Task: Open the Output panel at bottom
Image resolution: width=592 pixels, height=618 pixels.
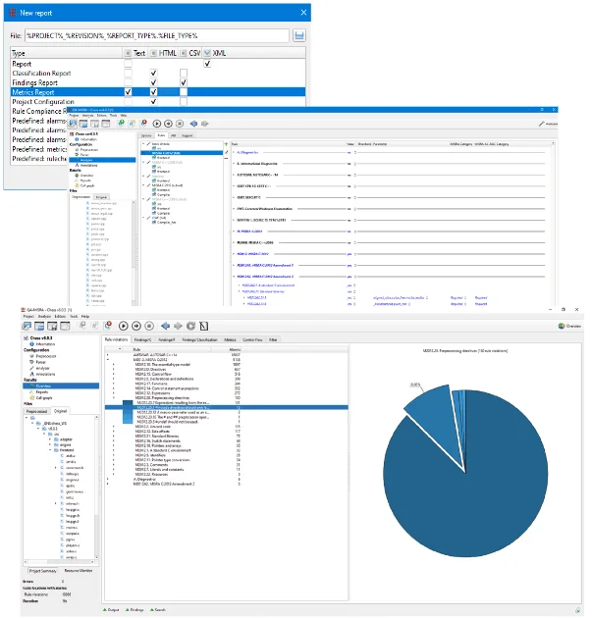Action: pos(111,610)
